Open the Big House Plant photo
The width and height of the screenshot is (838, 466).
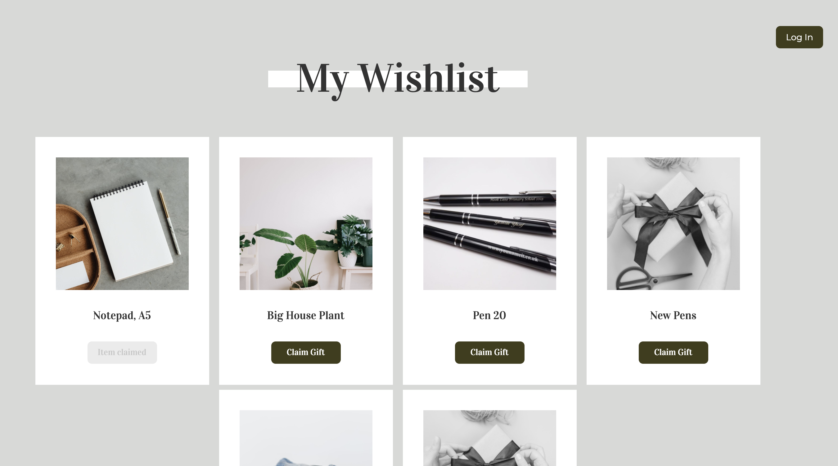point(306,223)
